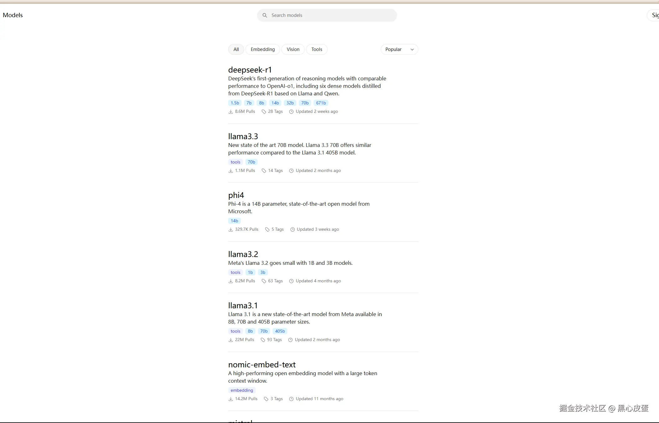The image size is (659, 423).
Task: Click the chevron in the Popular dropdown
Action: click(412, 49)
